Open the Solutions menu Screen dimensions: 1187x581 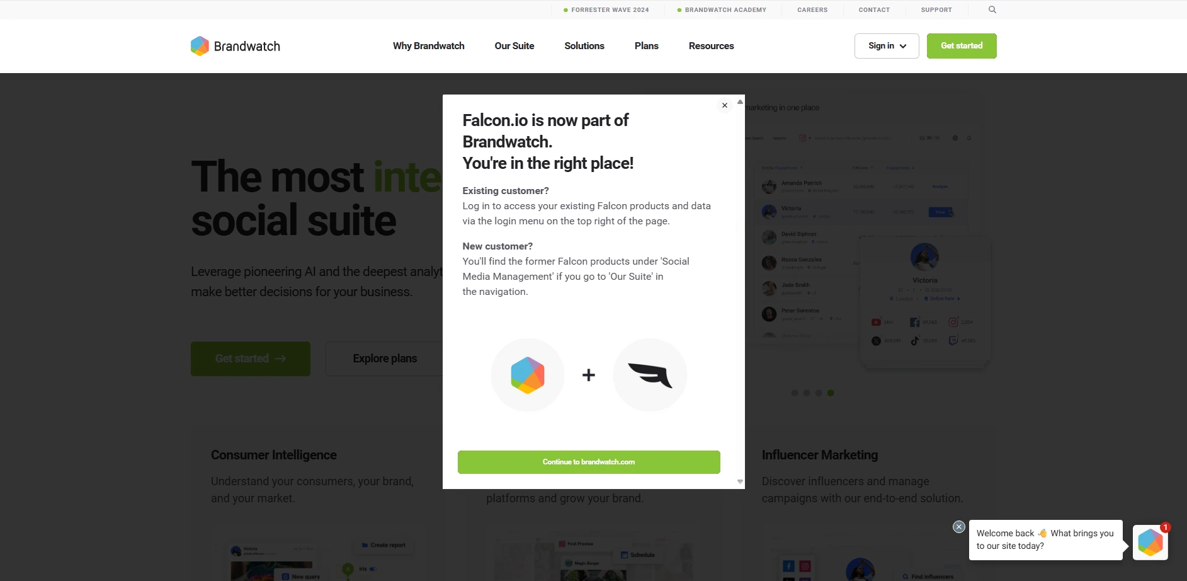[584, 46]
